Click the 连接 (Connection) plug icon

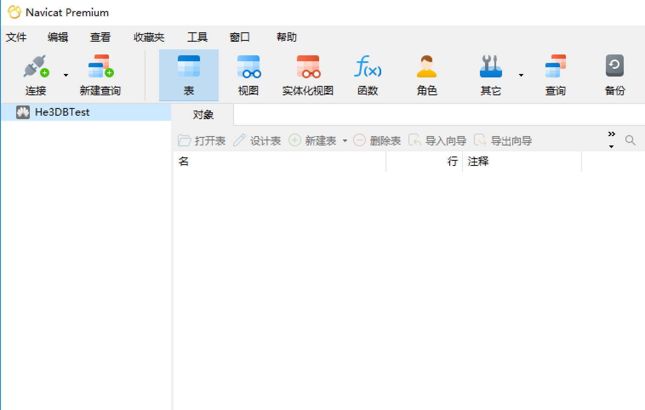pyautogui.click(x=36, y=66)
